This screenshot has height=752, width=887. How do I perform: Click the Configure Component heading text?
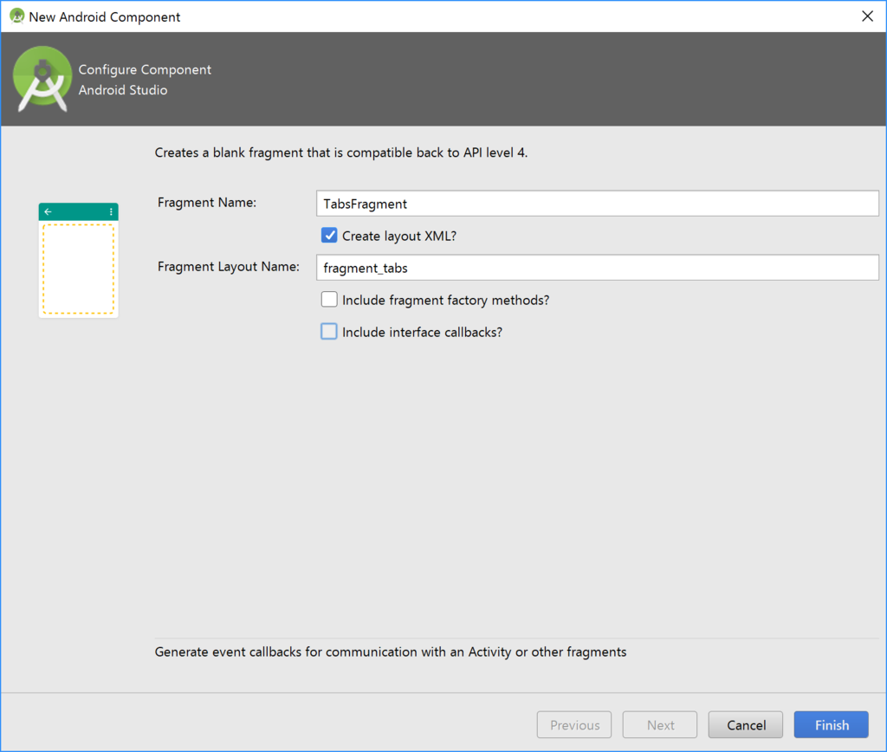[145, 69]
